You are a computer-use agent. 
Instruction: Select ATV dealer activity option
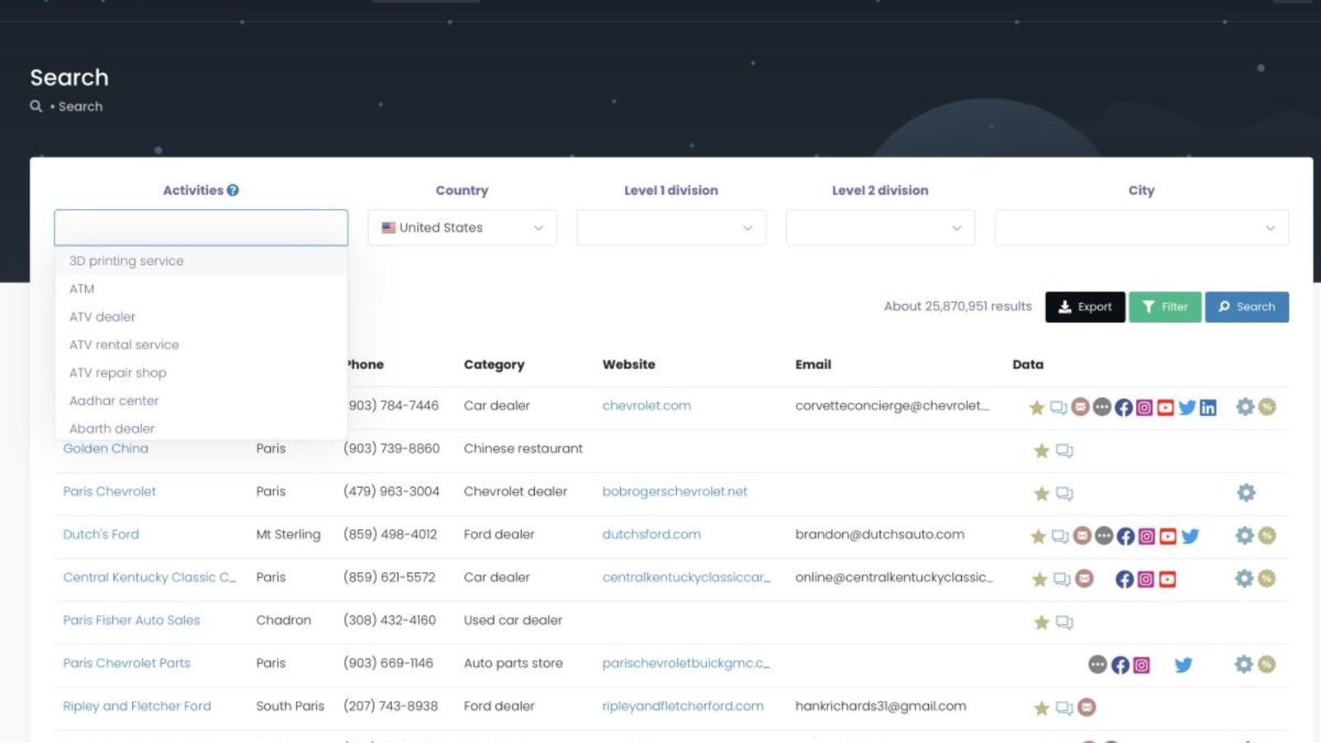coord(201,317)
